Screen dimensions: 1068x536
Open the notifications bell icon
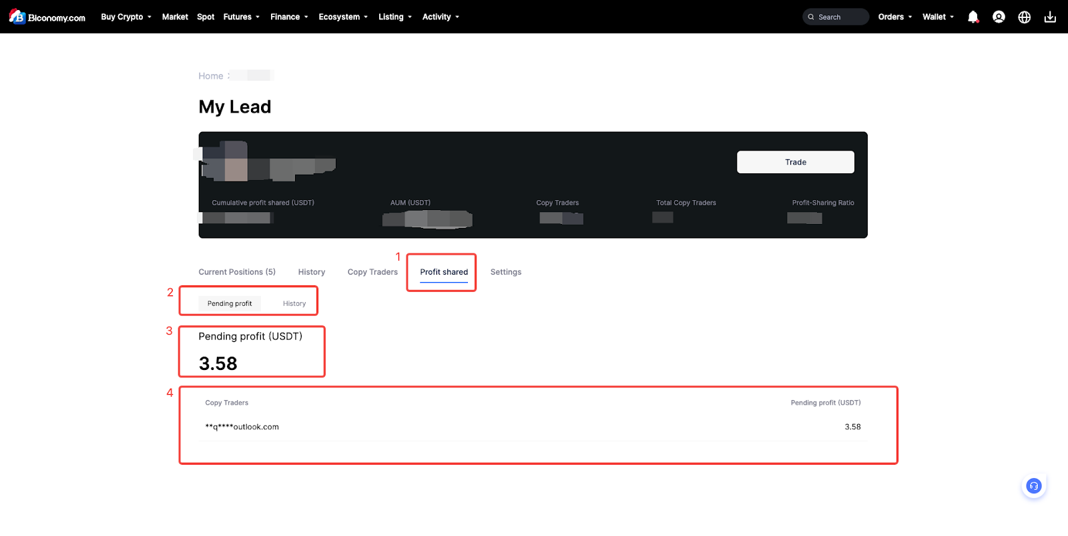tap(973, 17)
